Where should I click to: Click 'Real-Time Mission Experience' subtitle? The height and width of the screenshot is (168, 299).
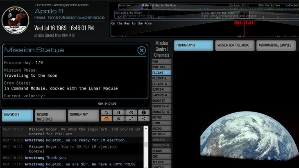[x=69, y=17]
